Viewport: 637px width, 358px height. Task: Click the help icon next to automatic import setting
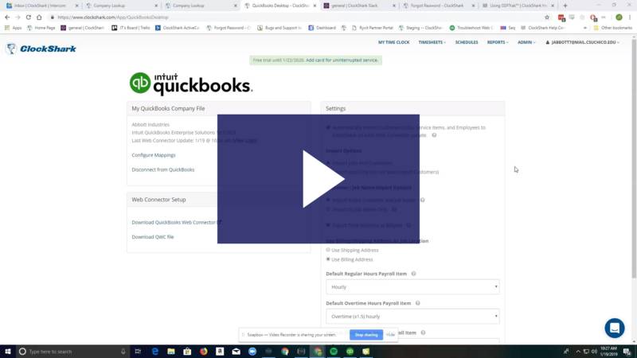pos(434,135)
